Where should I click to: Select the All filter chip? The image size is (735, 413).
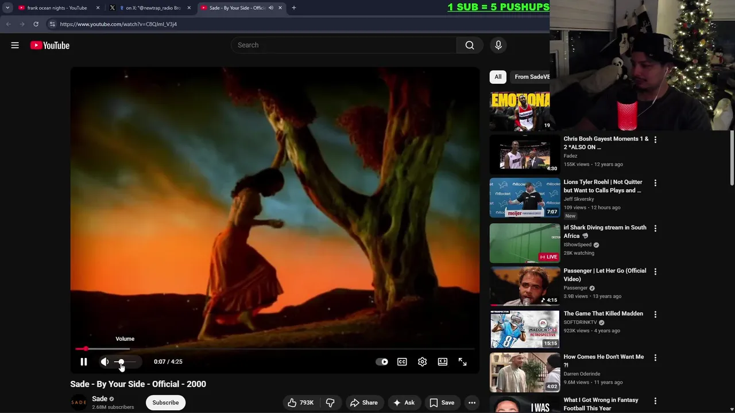point(498,77)
